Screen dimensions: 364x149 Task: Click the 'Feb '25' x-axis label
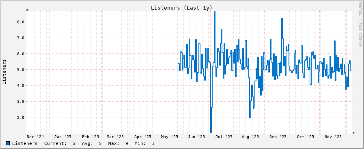click(90, 137)
